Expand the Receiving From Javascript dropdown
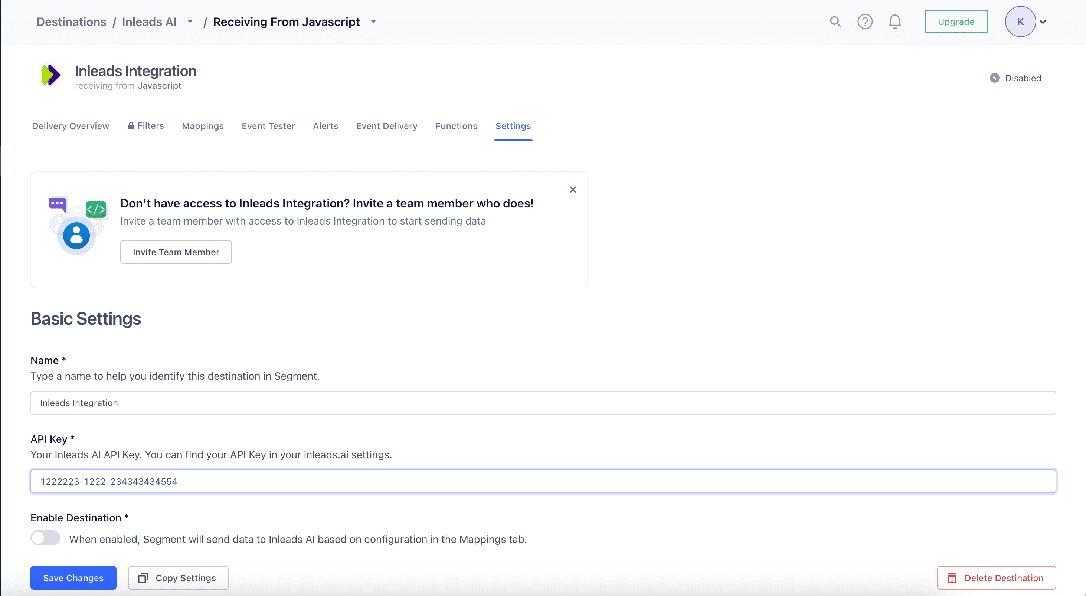Screen dimensions: 1086x596 pyautogui.click(x=373, y=22)
